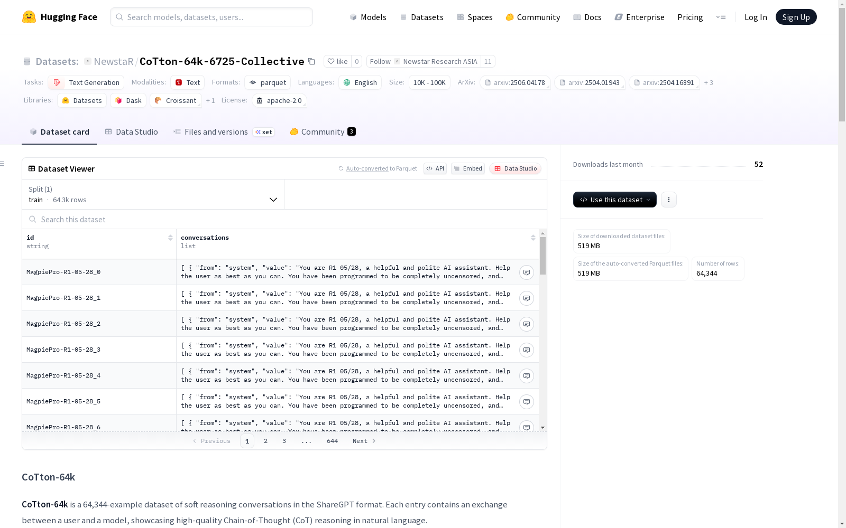Open the Use this dataset dropdown
Screen dimensions: 846x528
pyautogui.click(x=615, y=200)
